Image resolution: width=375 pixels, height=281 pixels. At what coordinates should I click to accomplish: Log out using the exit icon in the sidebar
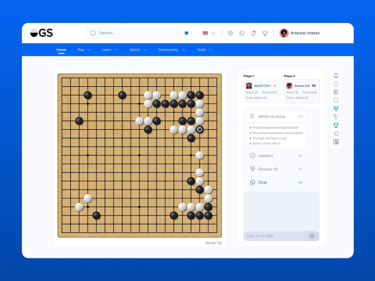pyautogui.click(x=336, y=133)
